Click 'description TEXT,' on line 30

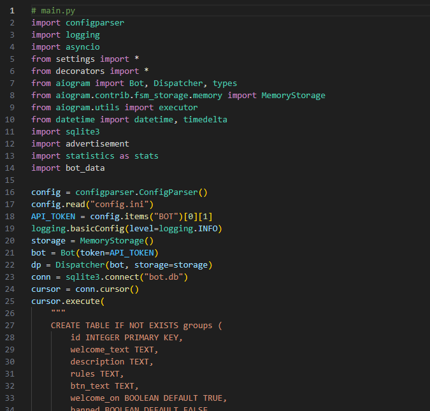pos(112,361)
